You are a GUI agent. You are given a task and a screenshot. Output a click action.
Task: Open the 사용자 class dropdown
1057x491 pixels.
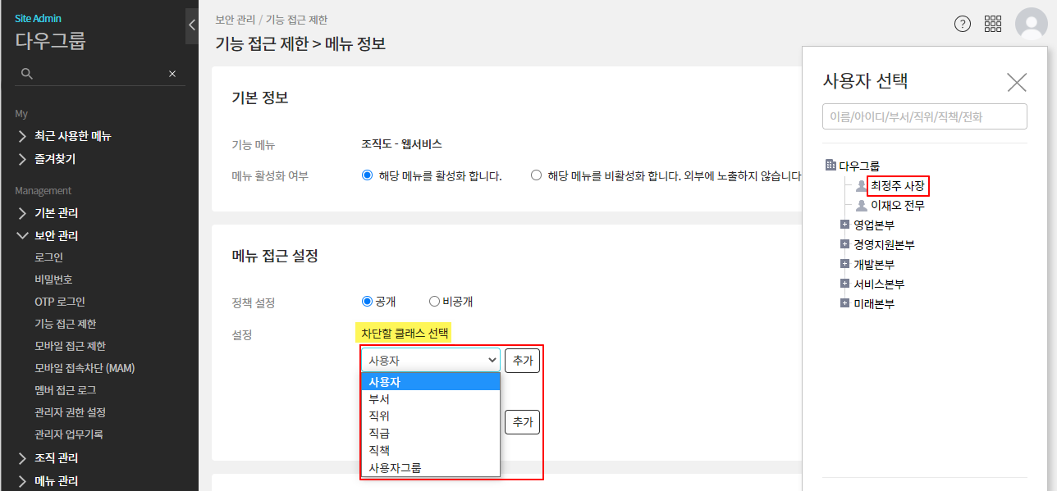pyautogui.click(x=431, y=360)
